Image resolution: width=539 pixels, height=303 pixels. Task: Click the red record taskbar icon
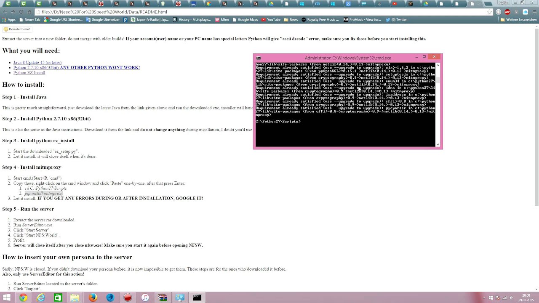pyautogui.click(x=128, y=298)
